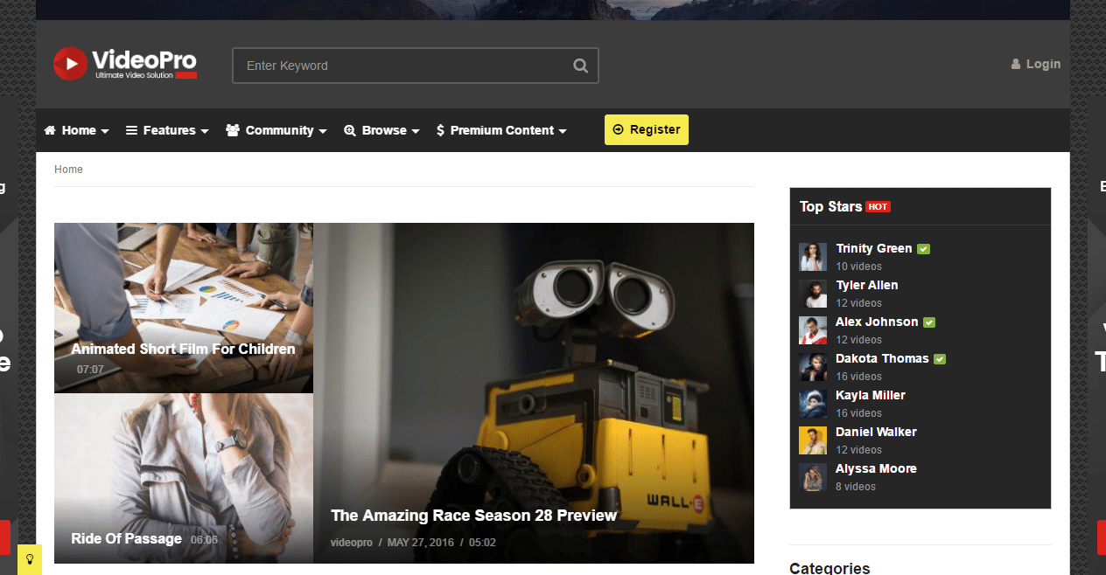Click the Features list icon
Screen dimensions: 1106x575
tap(132, 130)
